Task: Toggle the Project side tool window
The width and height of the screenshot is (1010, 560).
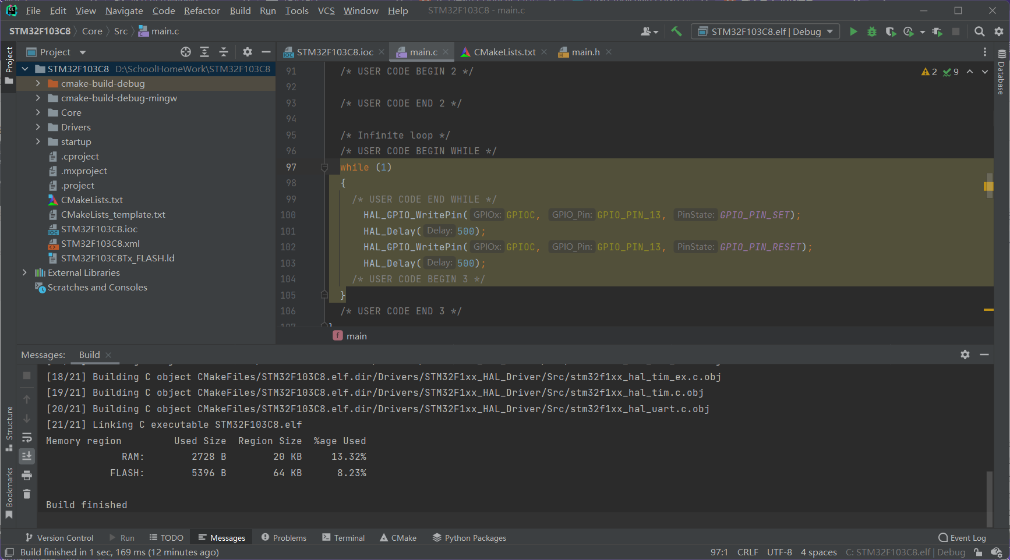Action: pos(9,65)
